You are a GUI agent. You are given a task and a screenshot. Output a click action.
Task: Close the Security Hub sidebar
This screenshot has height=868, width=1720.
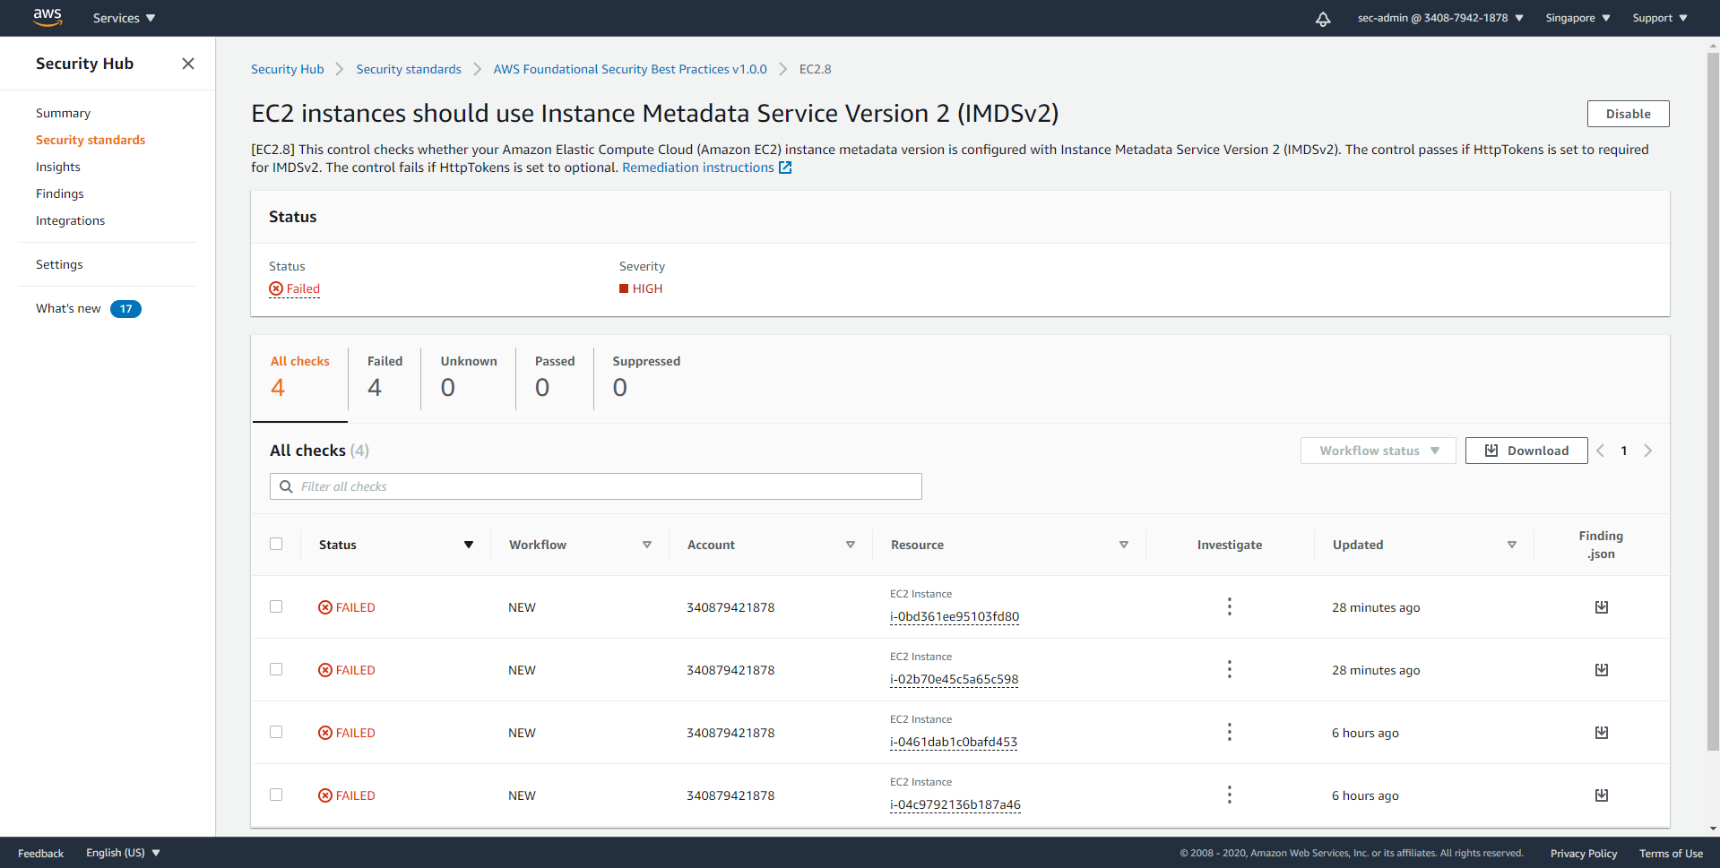pos(188,64)
